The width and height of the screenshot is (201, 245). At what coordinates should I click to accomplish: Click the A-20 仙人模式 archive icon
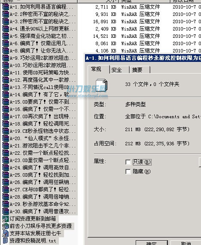[x=5, y=138]
